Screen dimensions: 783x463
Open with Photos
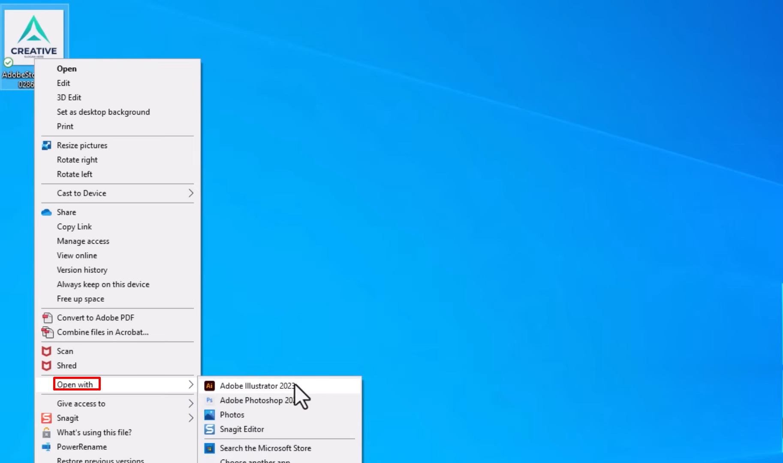232,415
